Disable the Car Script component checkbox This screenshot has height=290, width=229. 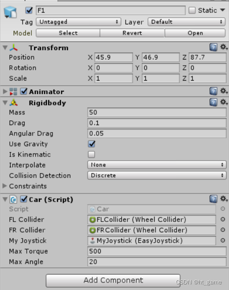click(24, 199)
